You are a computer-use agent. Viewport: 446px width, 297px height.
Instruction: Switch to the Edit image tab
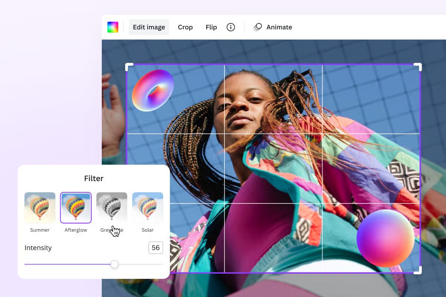pyautogui.click(x=149, y=27)
